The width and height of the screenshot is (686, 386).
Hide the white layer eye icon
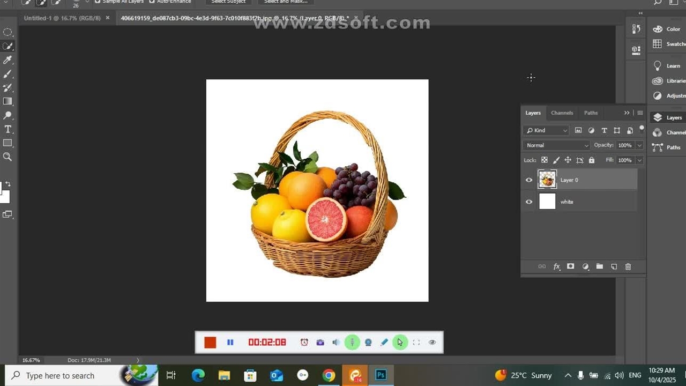(x=529, y=202)
